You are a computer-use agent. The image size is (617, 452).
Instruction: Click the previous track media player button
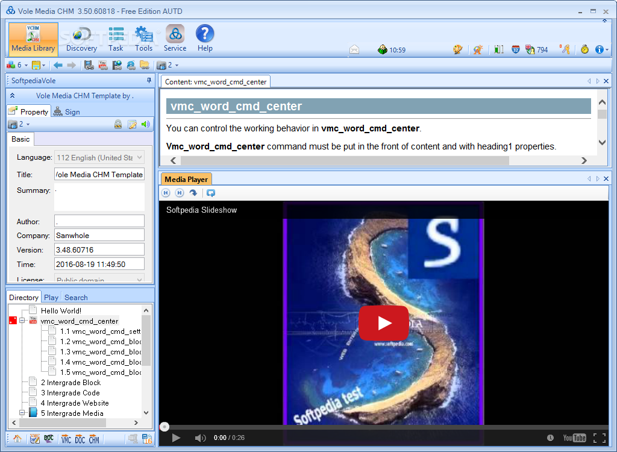coord(166,193)
